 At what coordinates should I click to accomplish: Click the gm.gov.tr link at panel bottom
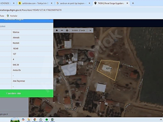coord(4,114)
